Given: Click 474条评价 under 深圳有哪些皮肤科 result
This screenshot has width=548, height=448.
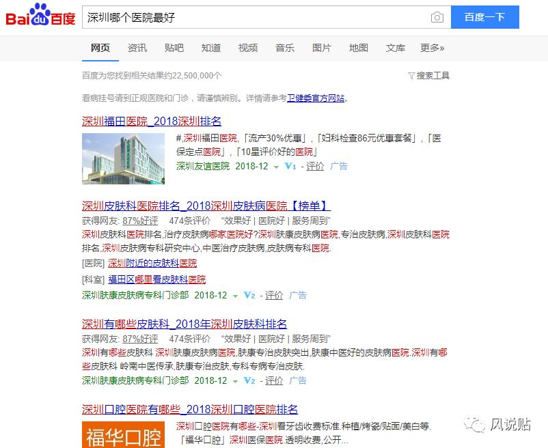Looking at the screenshot, I should click(190, 339).
